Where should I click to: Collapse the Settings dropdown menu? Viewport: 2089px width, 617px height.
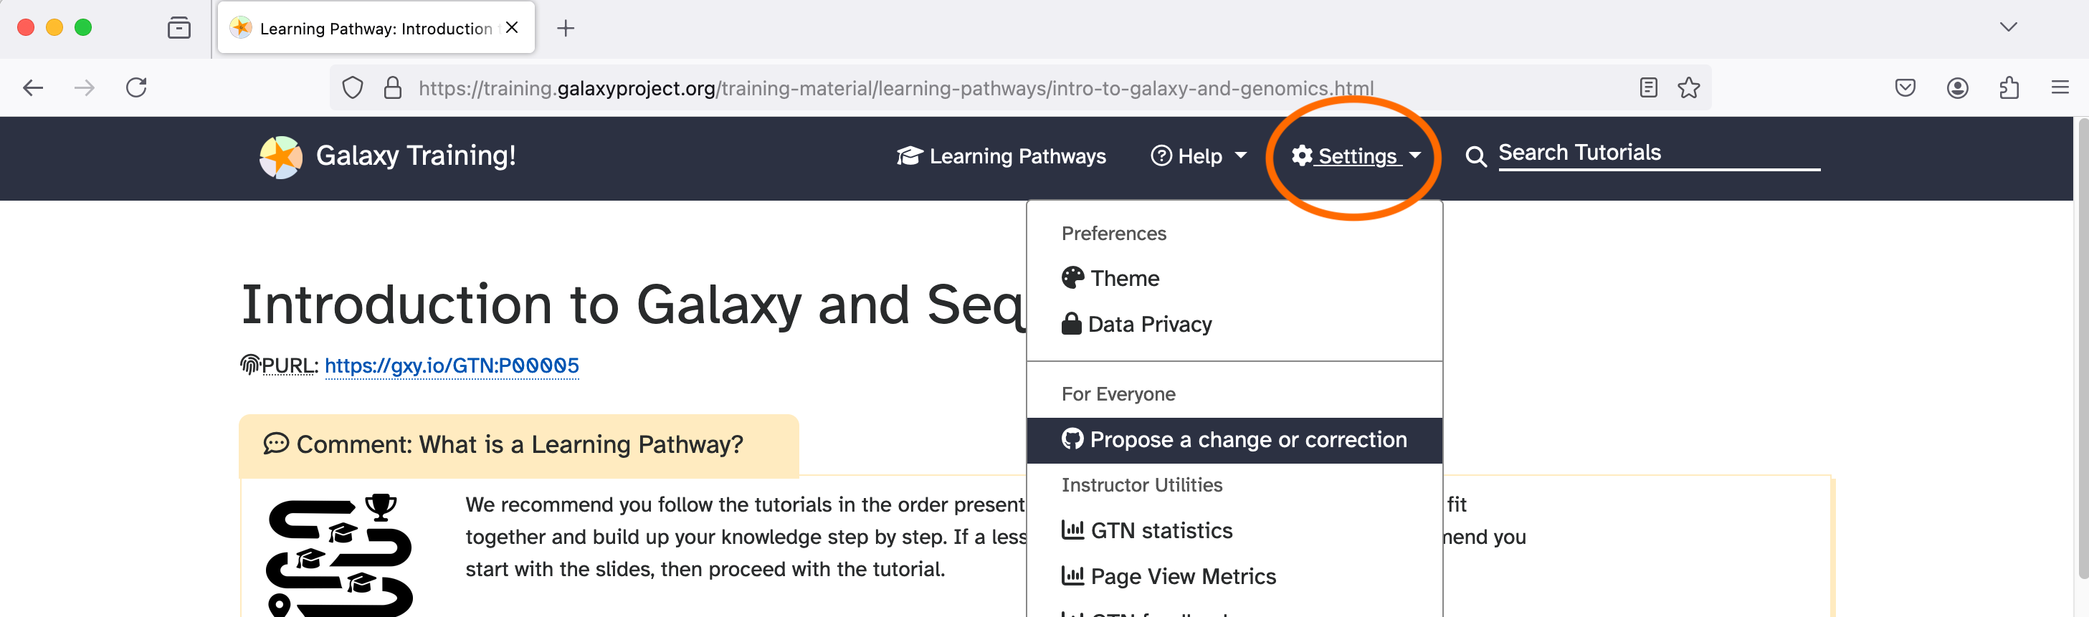click(x=1356, y=156)
